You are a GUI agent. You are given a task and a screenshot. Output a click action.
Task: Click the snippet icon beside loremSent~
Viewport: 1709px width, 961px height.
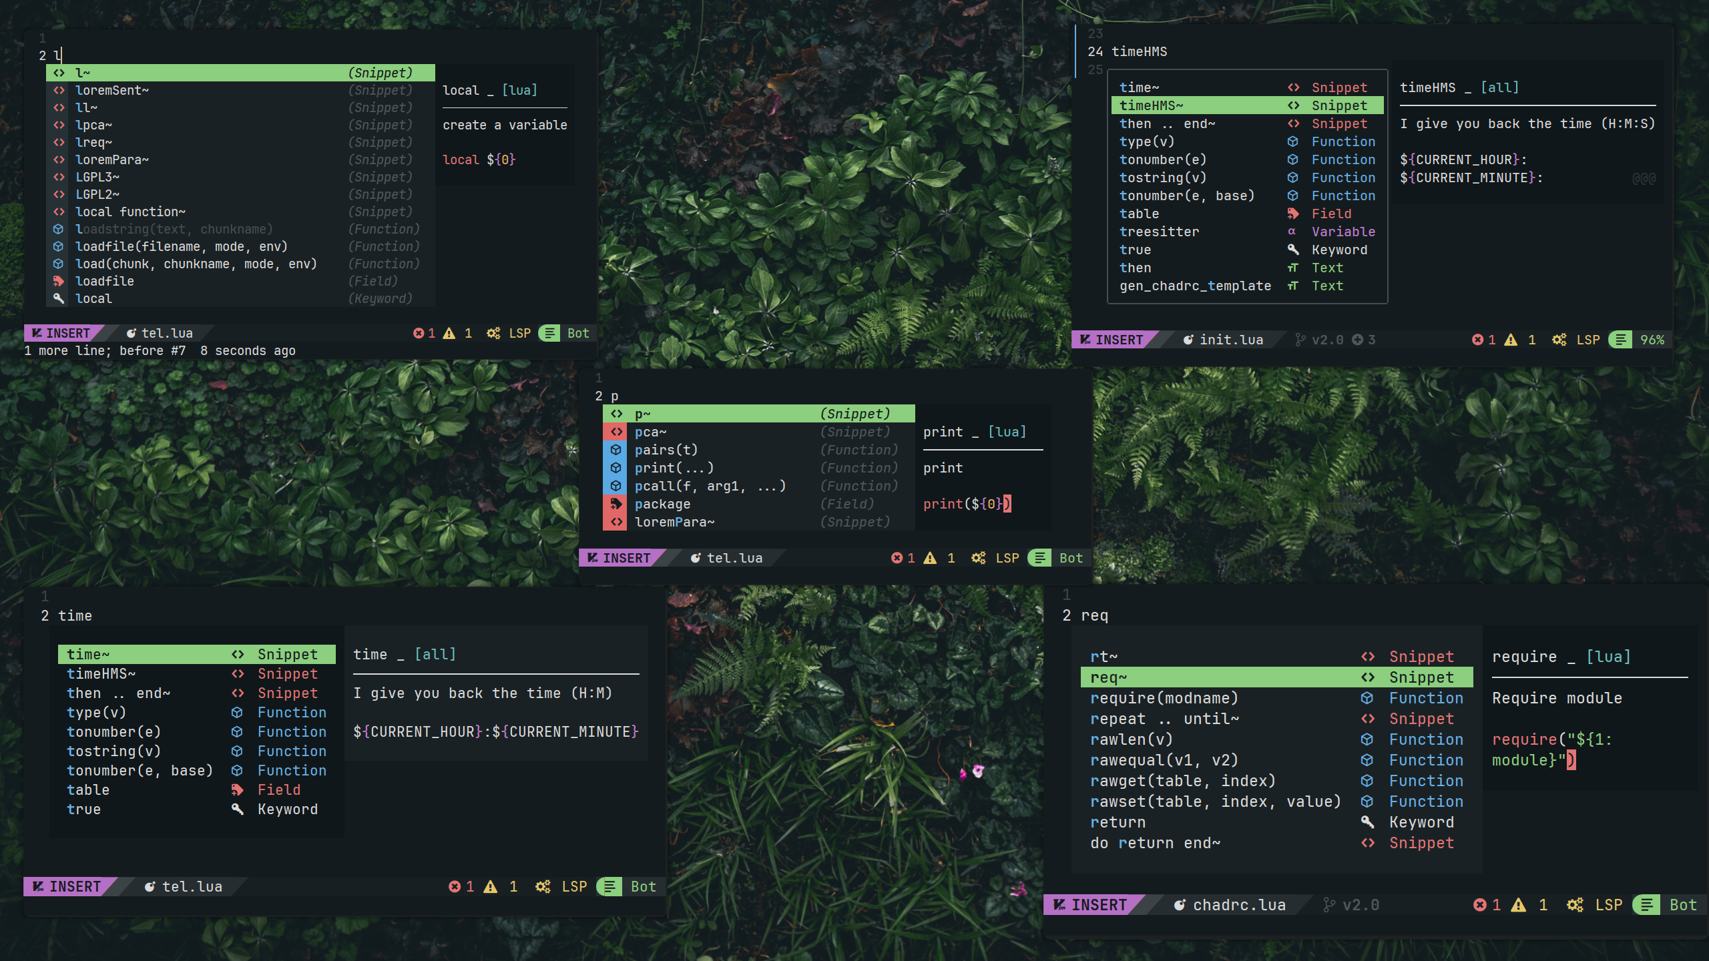point(59,90)
